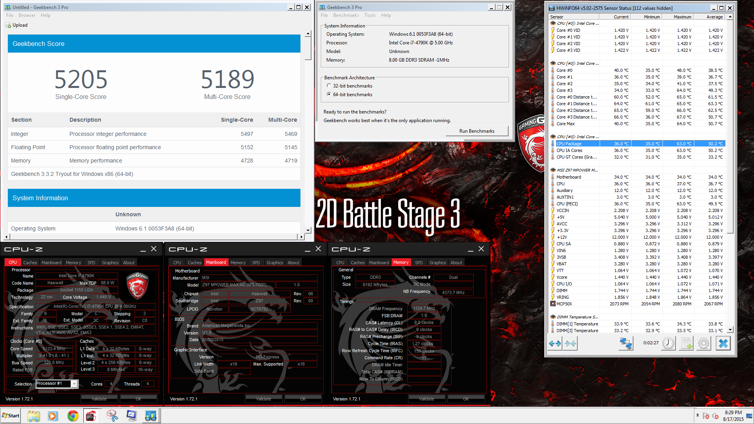Image resolution: width=754 pixels, height=424 pixels.
Task: Click the Run Benchmarks button
Action: [477, 131]
